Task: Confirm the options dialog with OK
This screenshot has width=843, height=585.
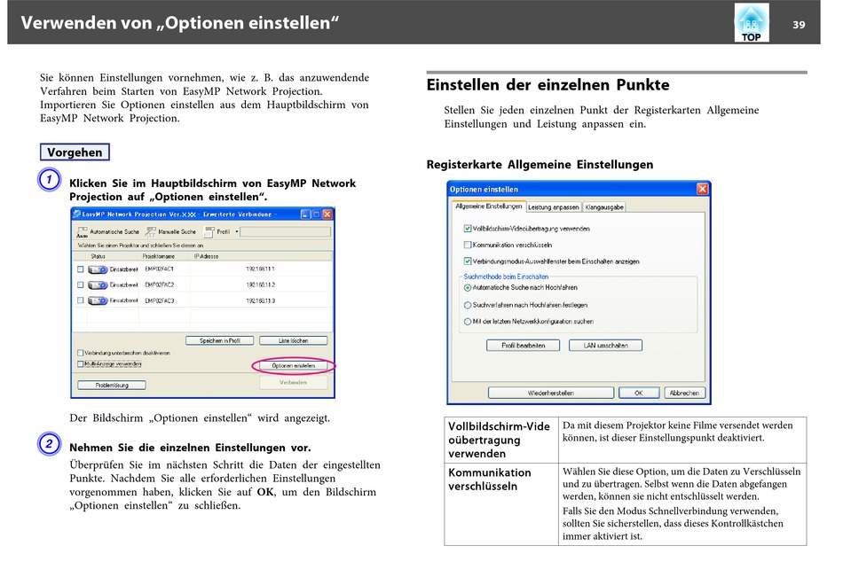Action: coord(639,393)
